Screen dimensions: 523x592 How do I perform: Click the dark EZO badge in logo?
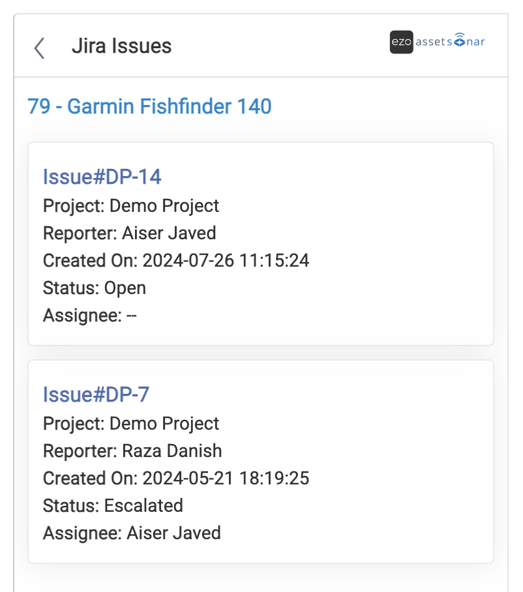(401, 42)
